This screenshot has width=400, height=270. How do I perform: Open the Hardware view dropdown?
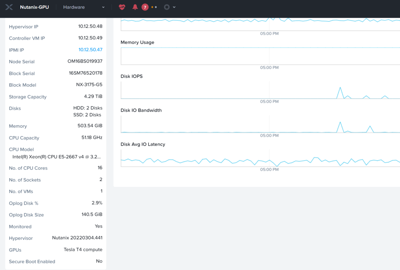coord(84,7)
